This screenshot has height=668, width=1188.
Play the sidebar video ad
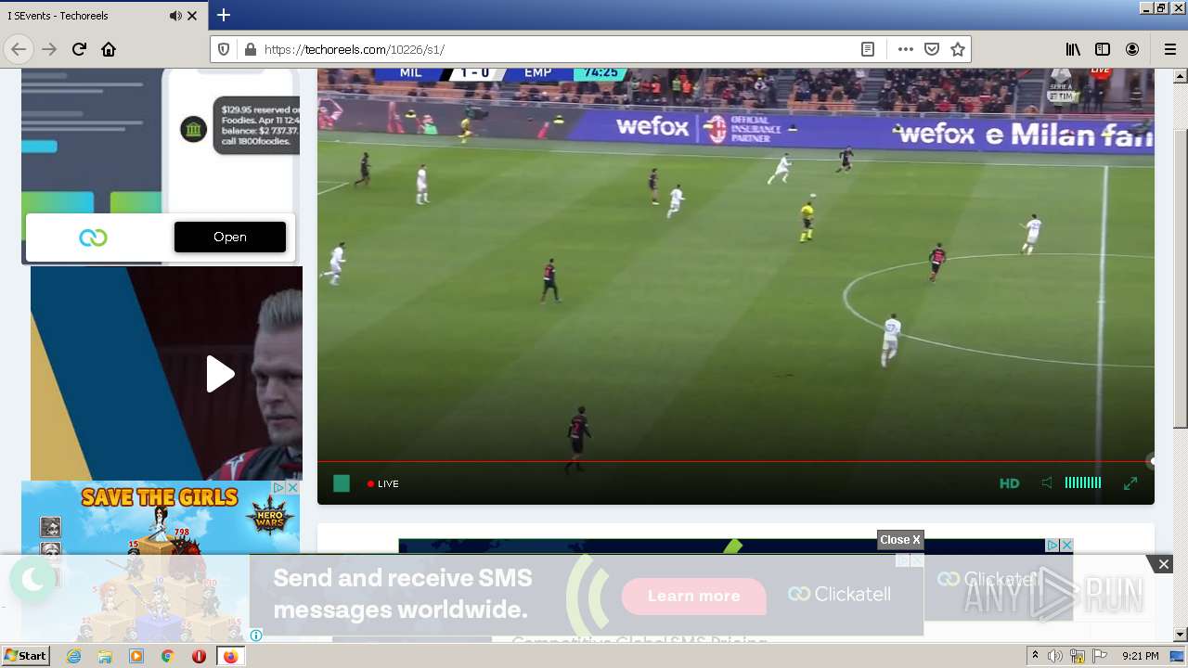220,374
